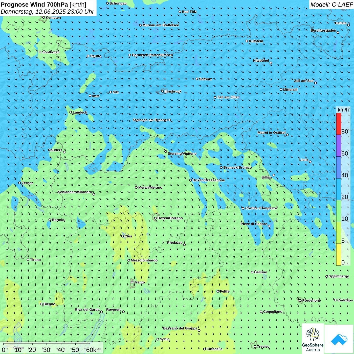Click the "Steinach am Brenner" label
The image size is (354, 354).
[150, 120]
